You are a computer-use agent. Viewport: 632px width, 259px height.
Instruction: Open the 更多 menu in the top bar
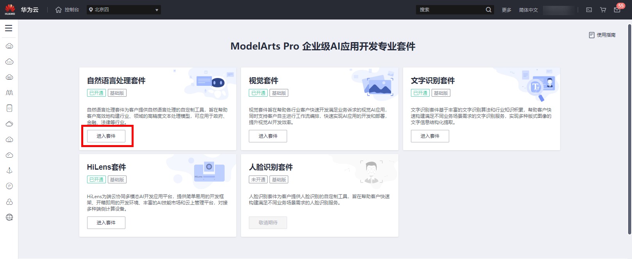pos(506,10)
